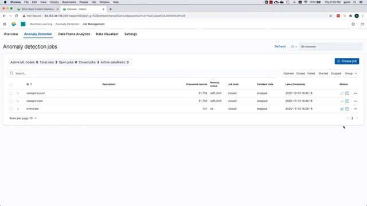Screen dimensions: 367x206
Task: Expand the categorycount row details
Action: [18, 93]
